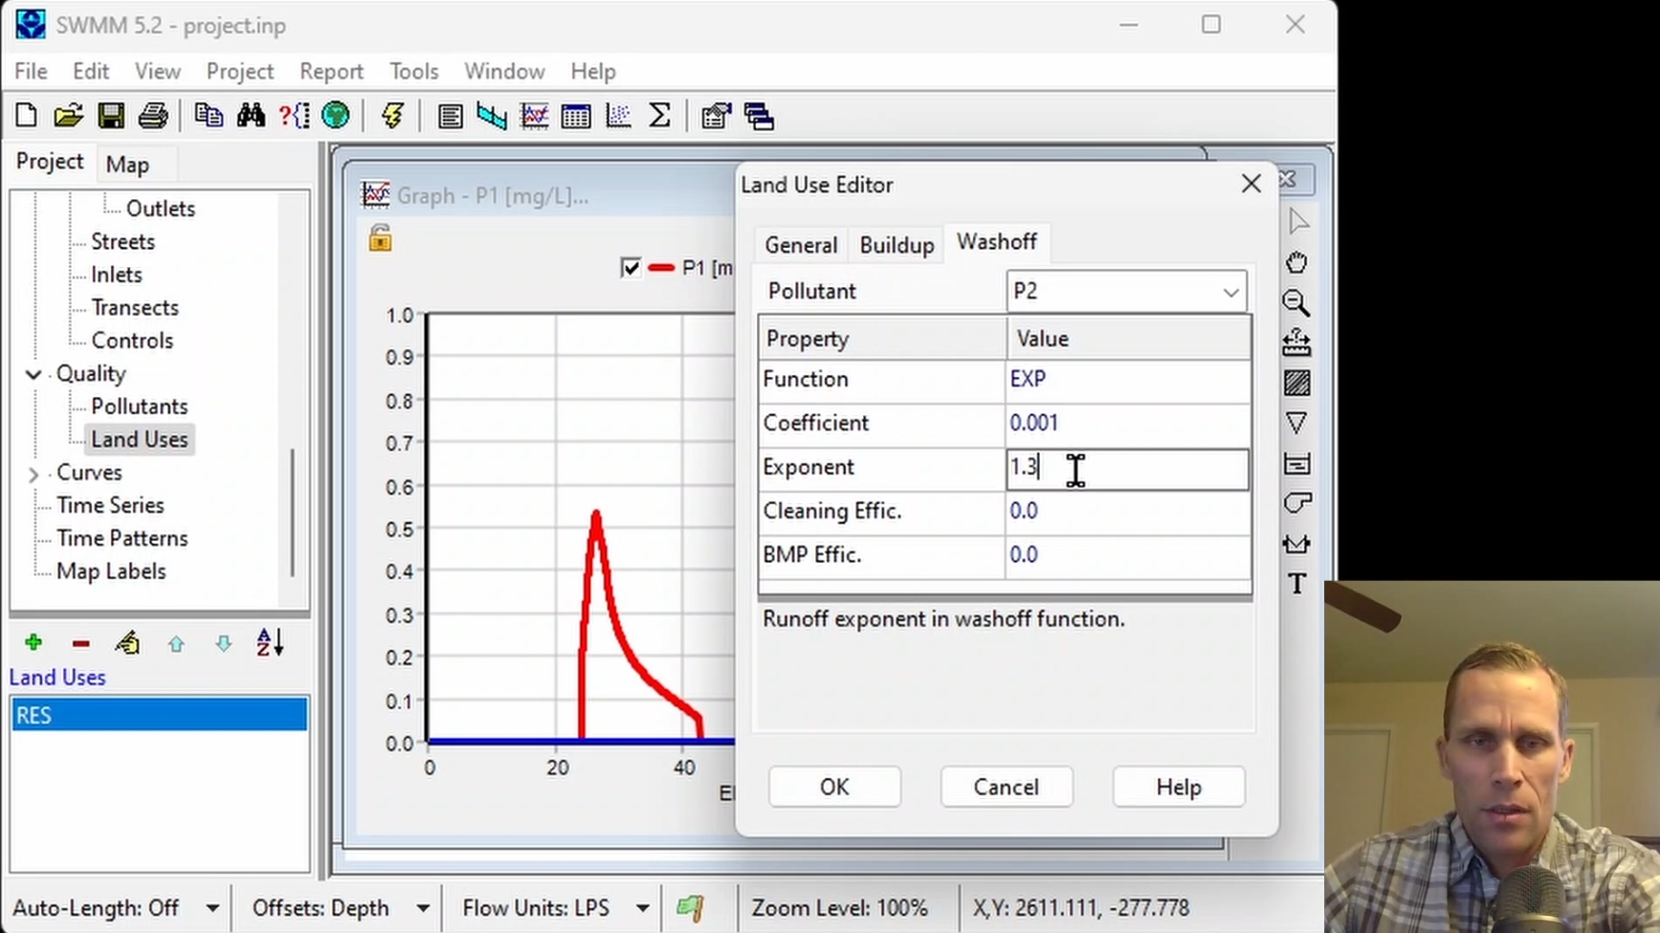Open the Flow Units LPS dropdown
This screenshot has height=933, width=1660.
[642, 907]
